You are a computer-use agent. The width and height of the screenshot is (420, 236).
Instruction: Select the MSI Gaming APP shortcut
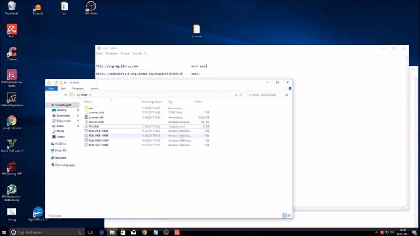point(12,168)
